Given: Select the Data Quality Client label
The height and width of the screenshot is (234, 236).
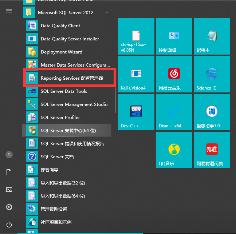Looking at the screenshot, I should (60, 26).
